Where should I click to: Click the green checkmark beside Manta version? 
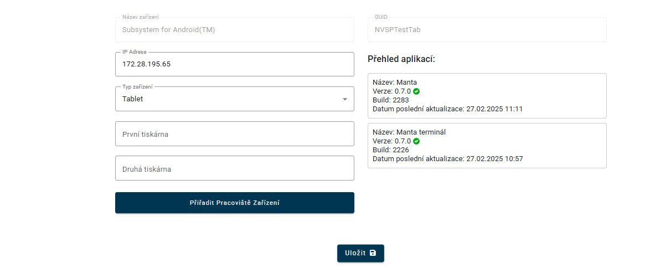pyautogui.click(x=416, y=91)
